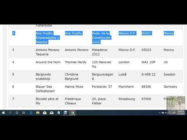This screenshot has width=187, height=140.
Task: Click 'Ana Trujillo Emparedados y helados' cell
Action: point(47,38)
